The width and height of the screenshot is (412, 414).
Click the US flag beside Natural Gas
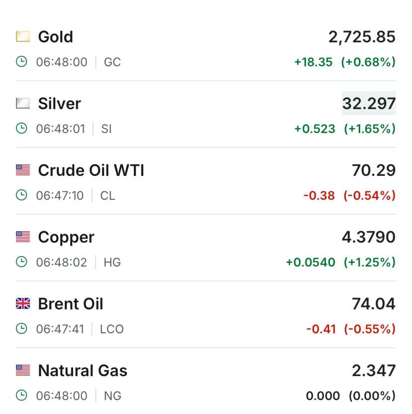(x=23, y=370)
